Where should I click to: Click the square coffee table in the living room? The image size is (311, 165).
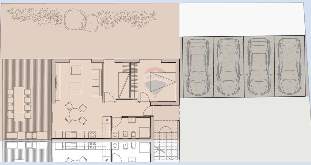pyautogui.click(x=75, y=88)
